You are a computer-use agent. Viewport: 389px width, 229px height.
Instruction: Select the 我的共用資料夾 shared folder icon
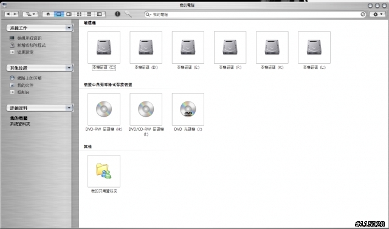(104, 171)
